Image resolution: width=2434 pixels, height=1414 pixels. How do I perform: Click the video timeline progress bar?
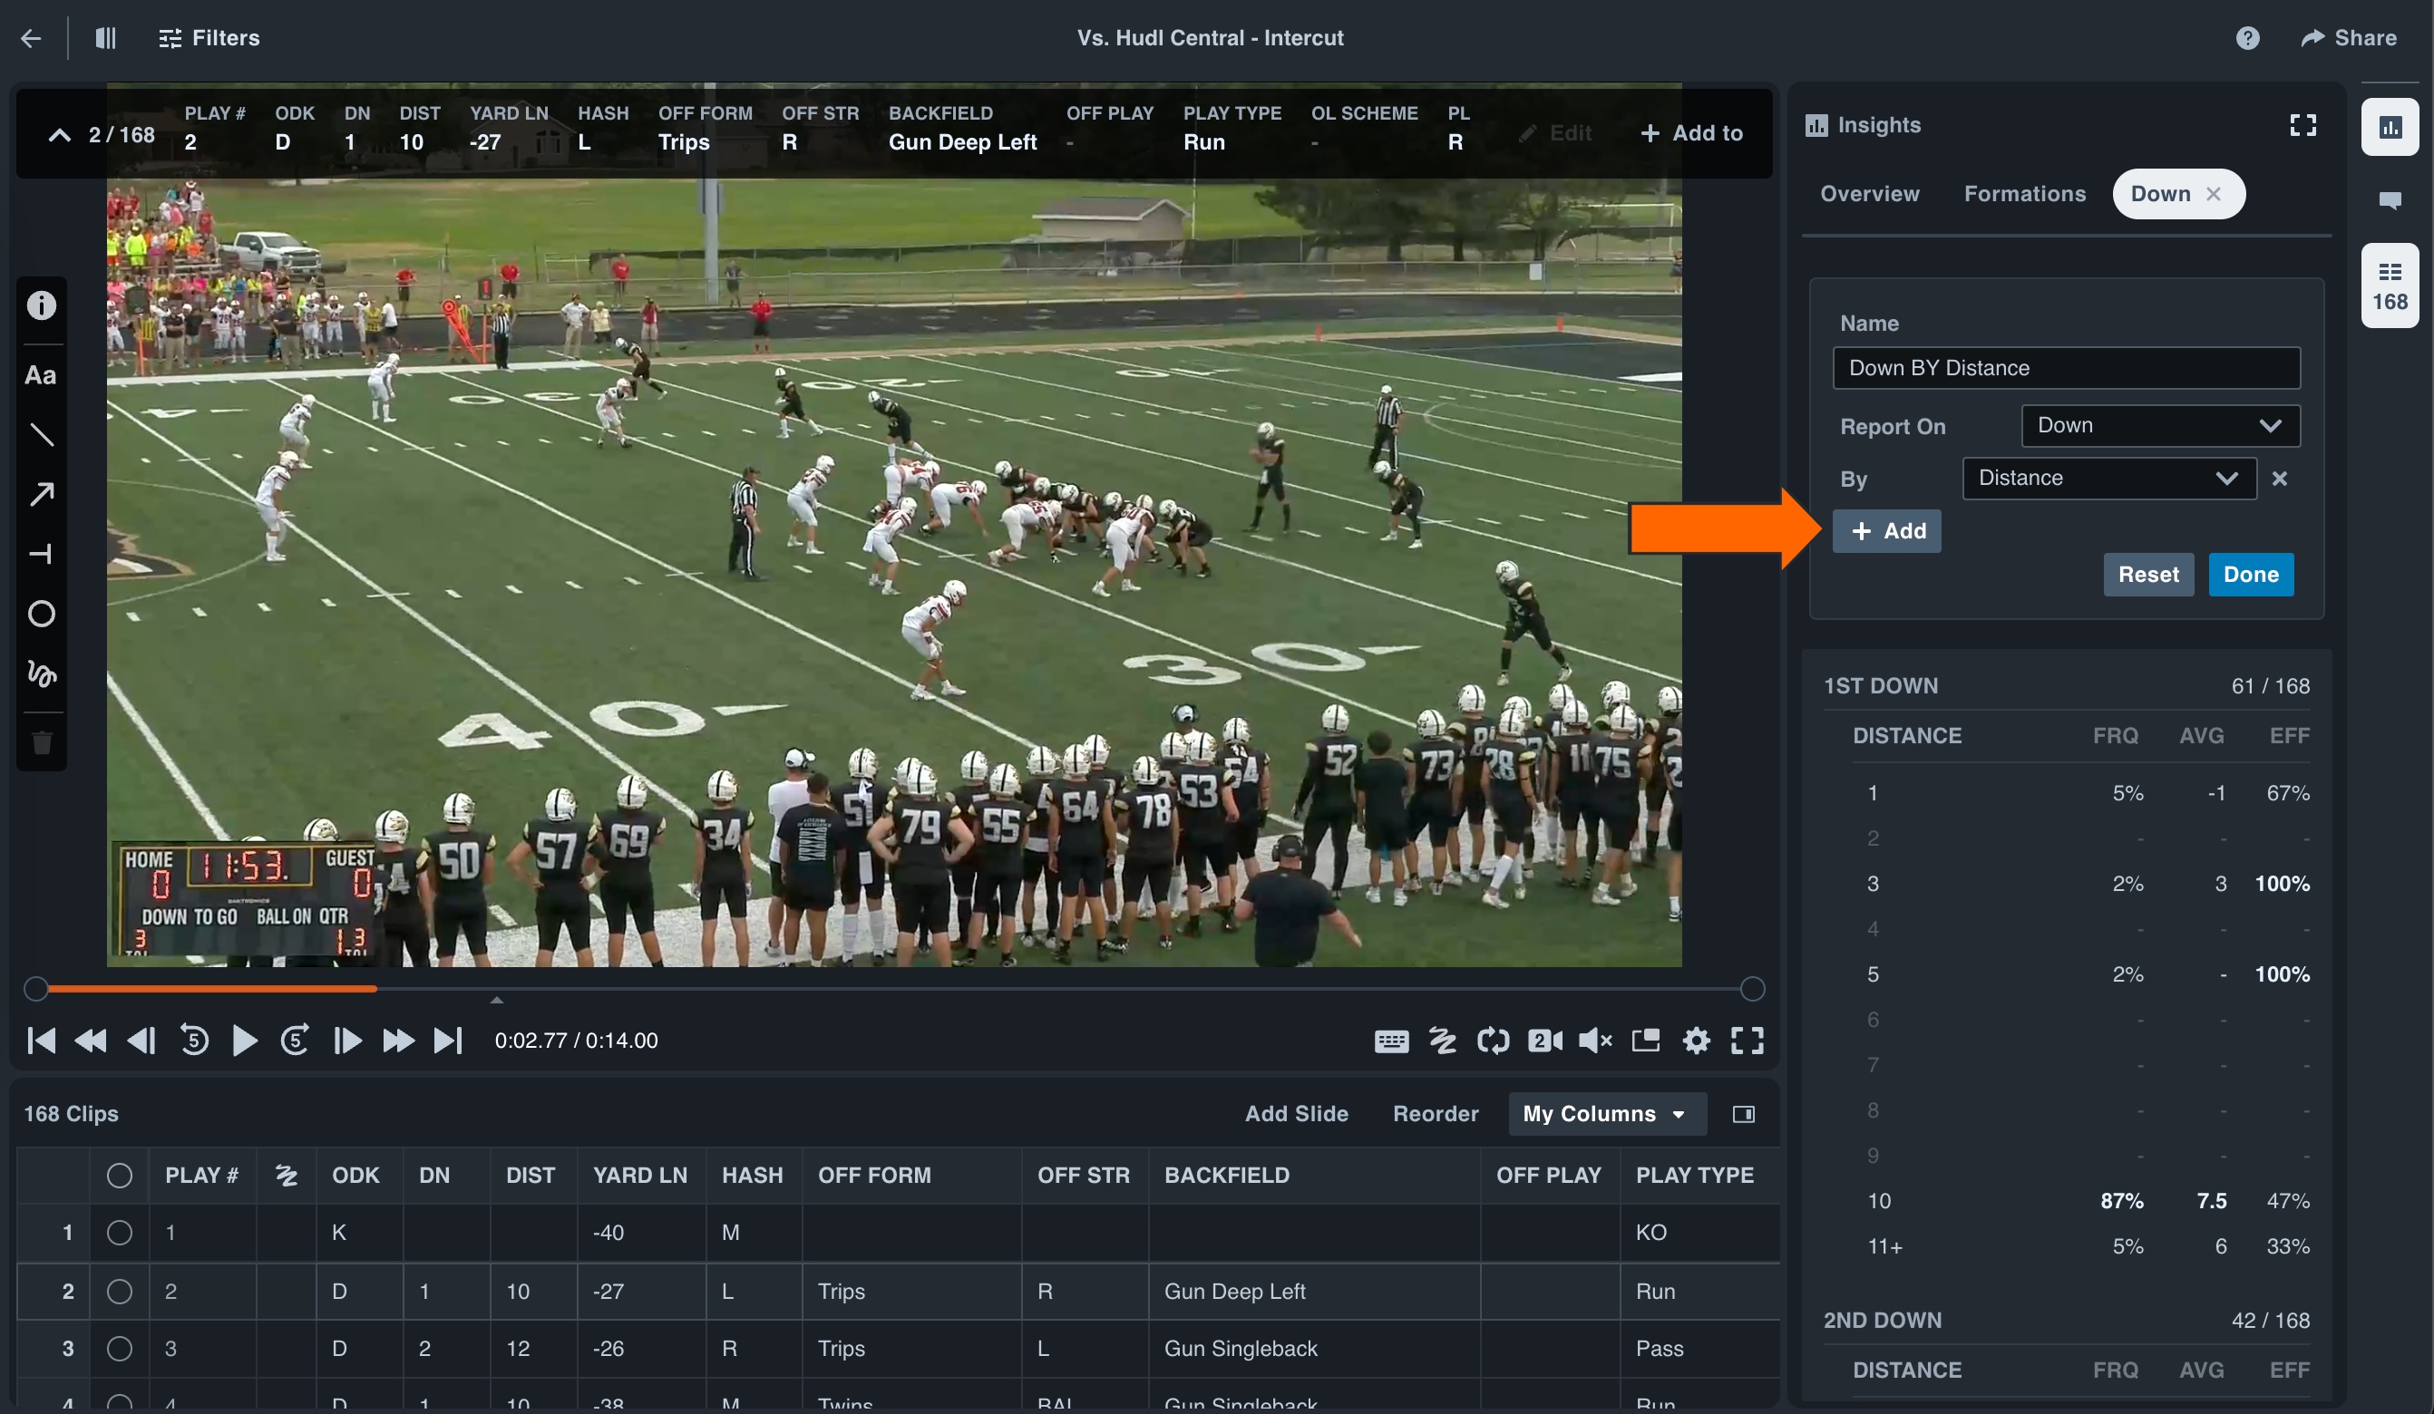point(894,989)
